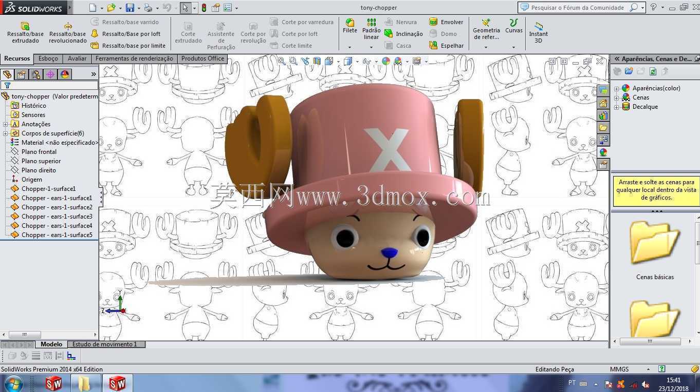Switch to the Avaliar tab

tap(77, 58)
